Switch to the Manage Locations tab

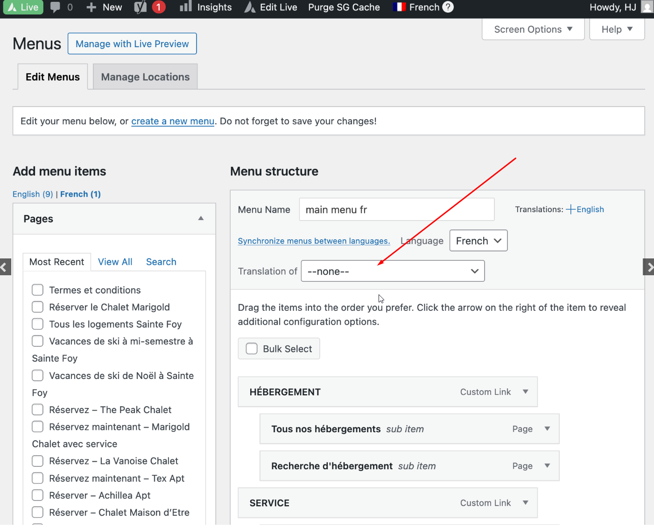click(145, 77)
